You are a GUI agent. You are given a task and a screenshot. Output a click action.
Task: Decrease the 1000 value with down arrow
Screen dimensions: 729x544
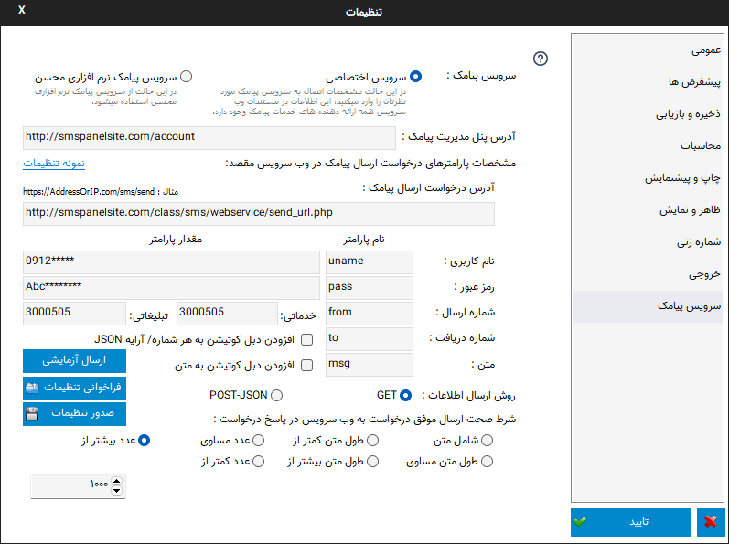(117, 491)
